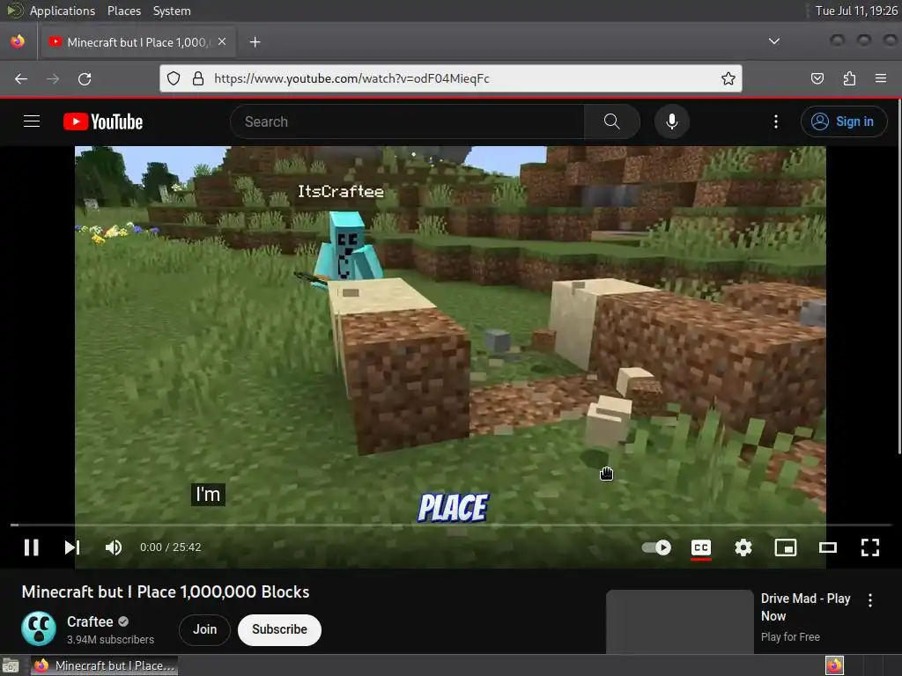The image size is (902, 676).
Task: Open the YouTube guide hamburger menu
Action: click(x=32, y=121)
